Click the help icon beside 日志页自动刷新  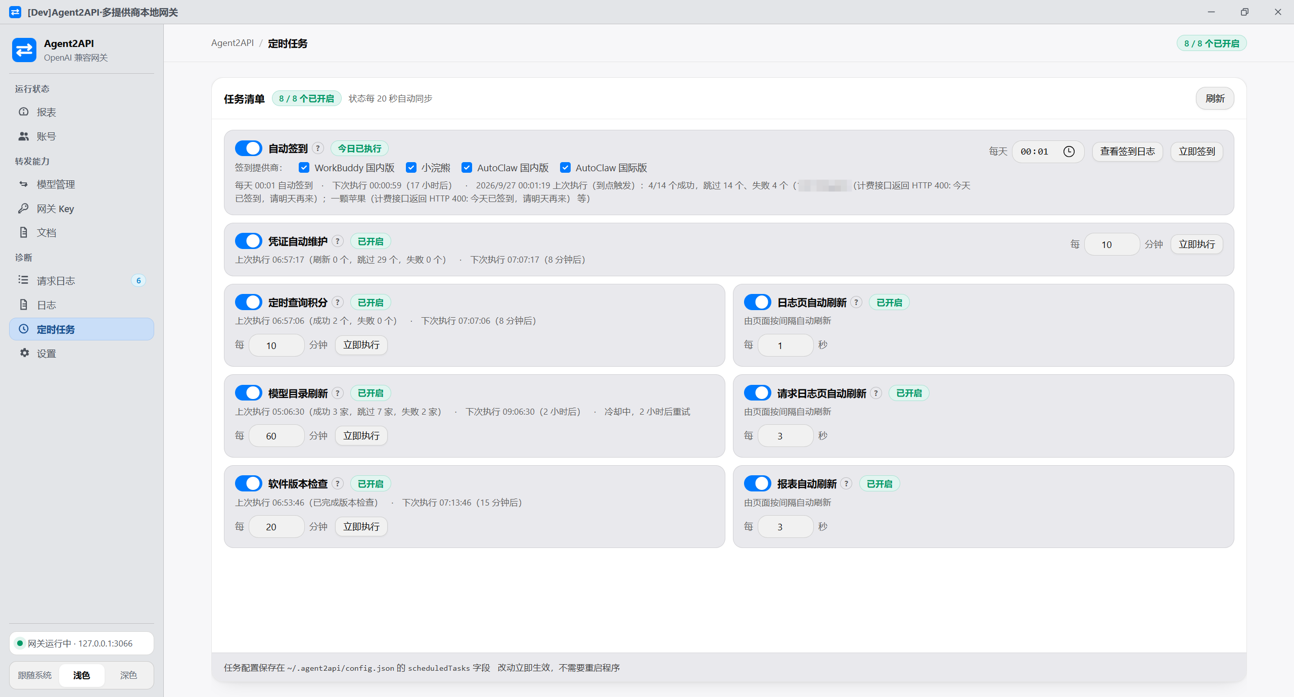(x=856, y=303)
